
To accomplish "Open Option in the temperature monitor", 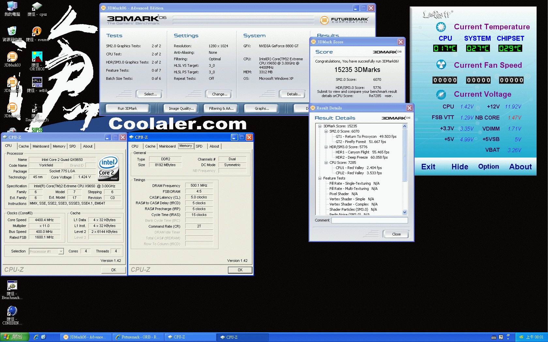I will tap(488, 166).
